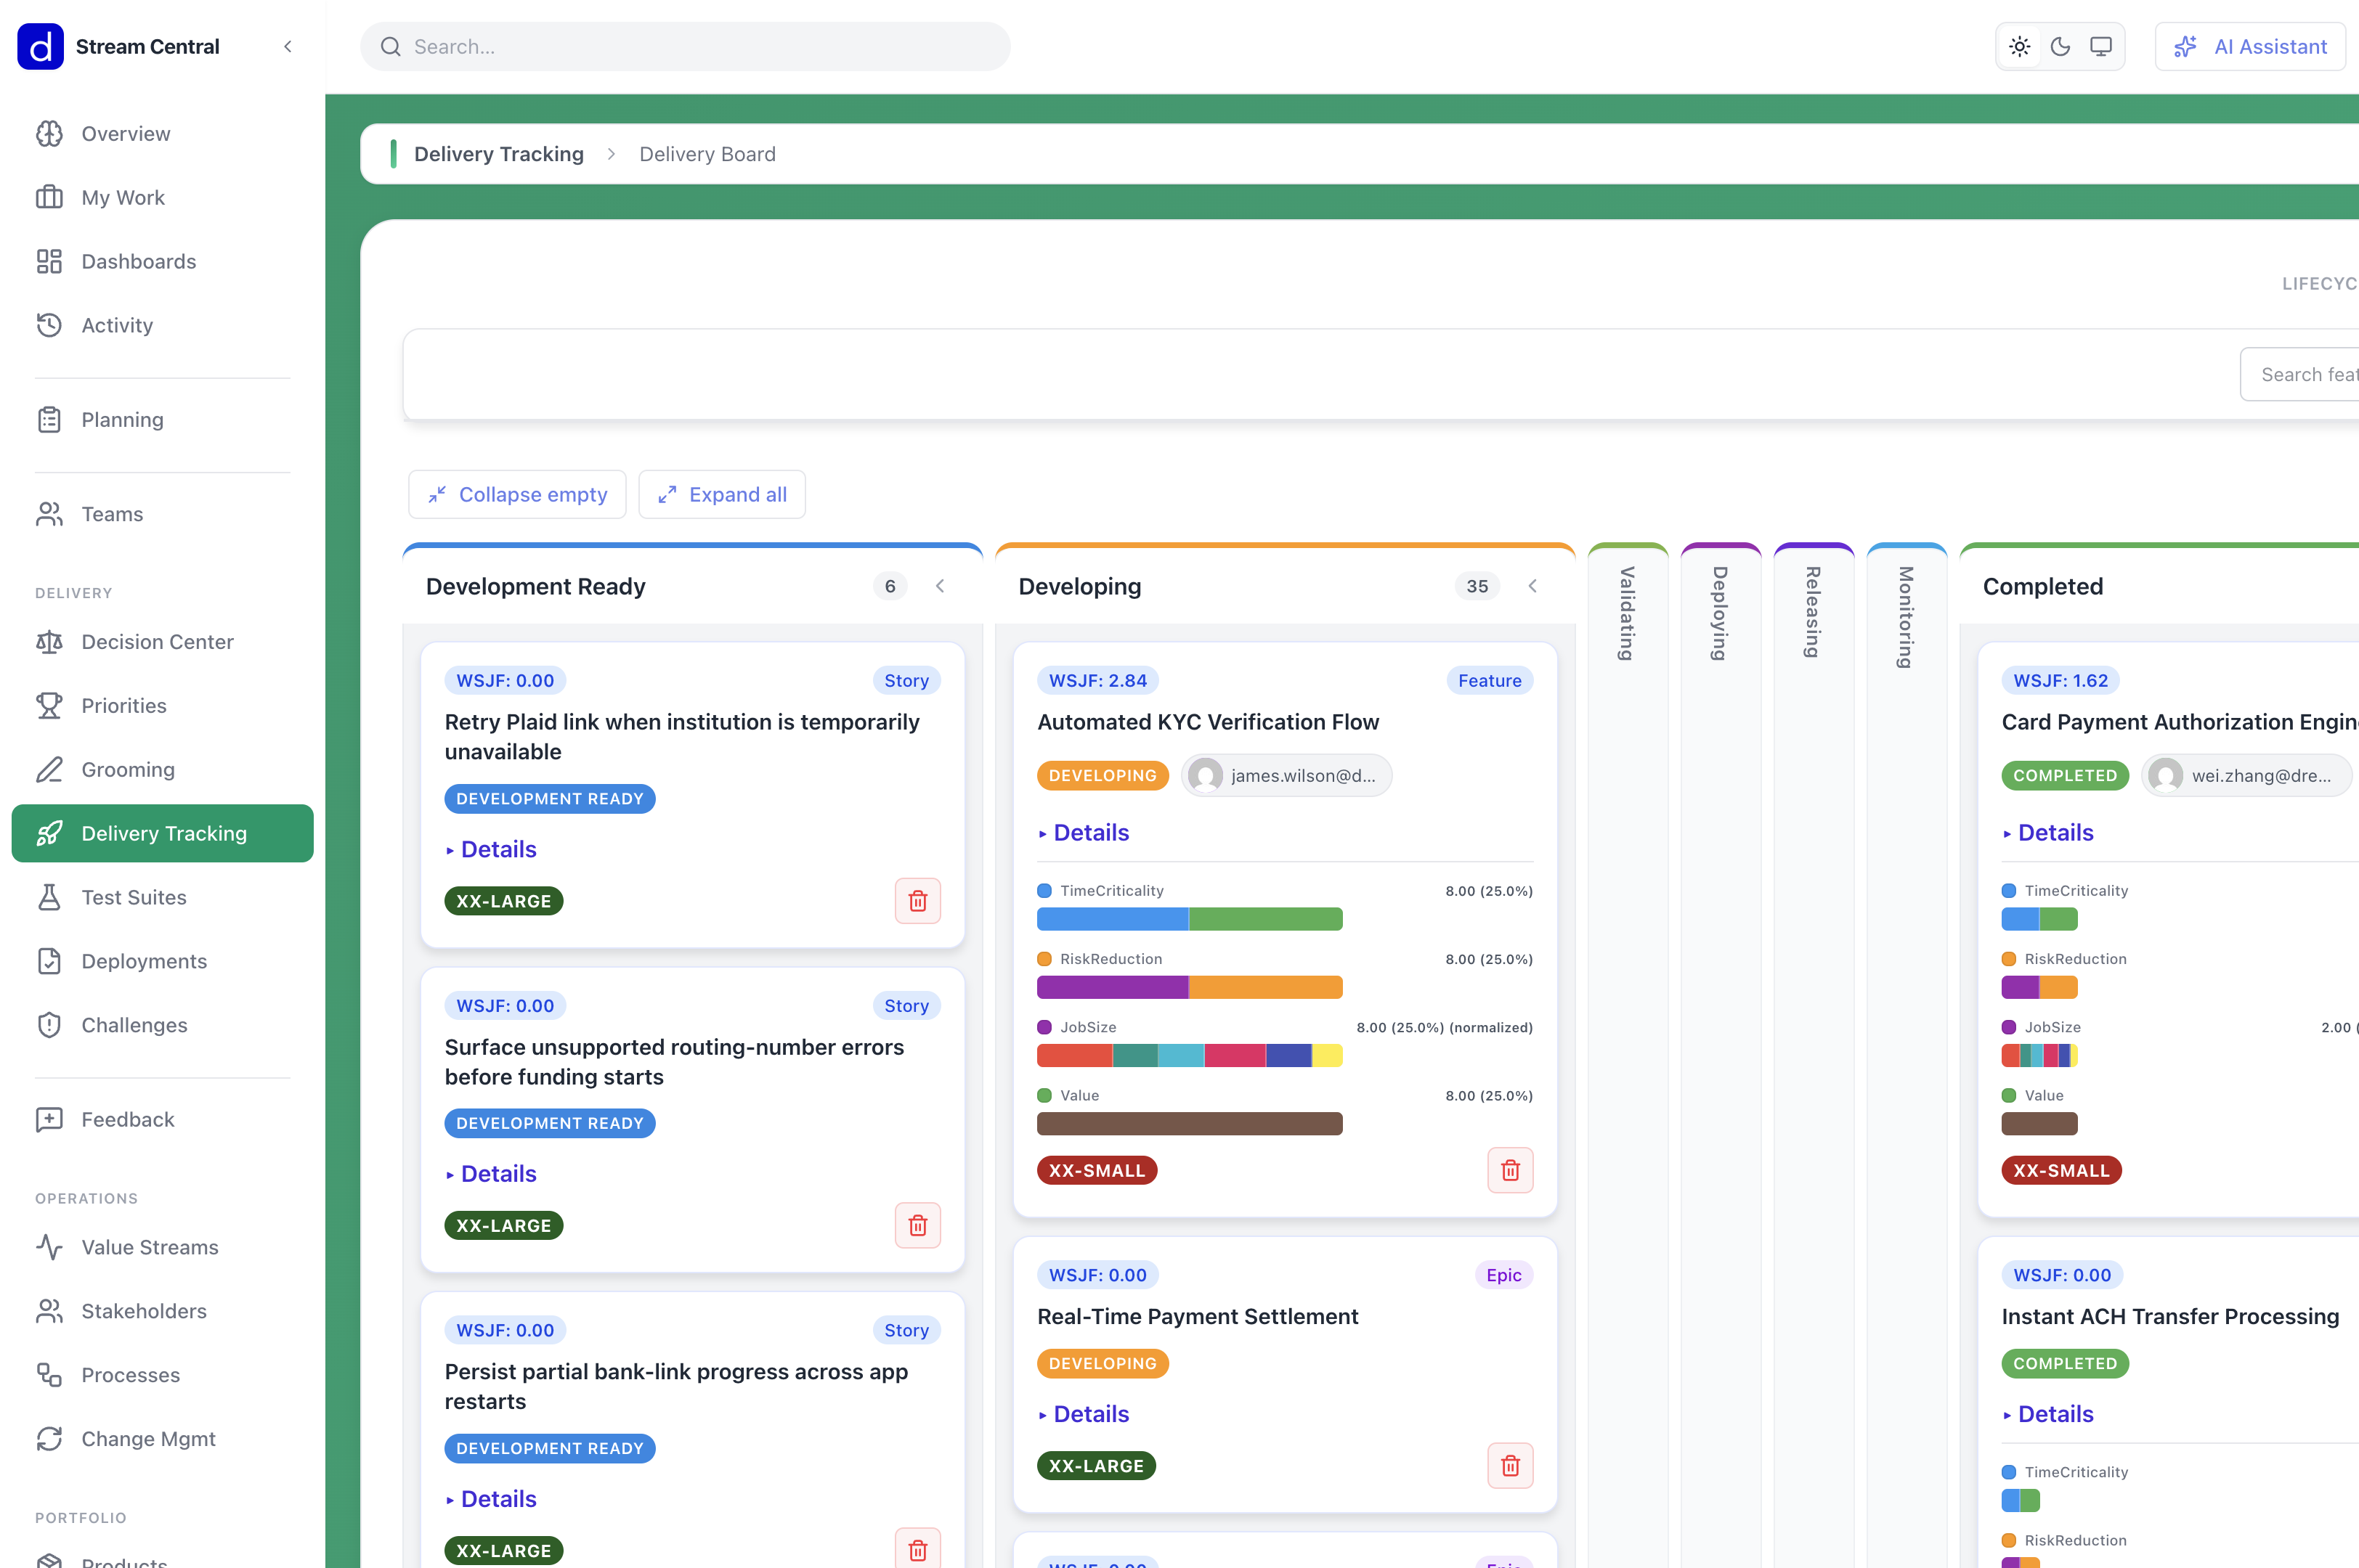Viewport: 2359px width, 1568px height.
Task: Delete the routing-number errors story
Action: [918, 1226]
